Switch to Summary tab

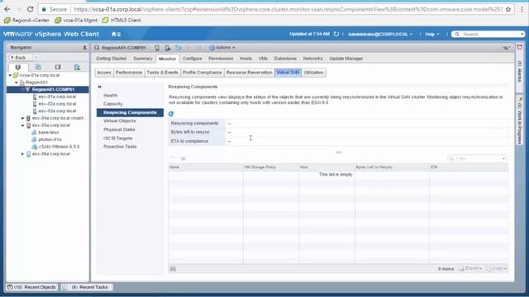pyautogui.click(x=143, y=59)
